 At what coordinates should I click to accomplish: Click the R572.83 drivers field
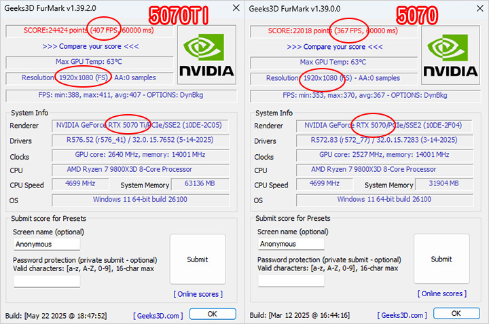(x=384, y=140)
